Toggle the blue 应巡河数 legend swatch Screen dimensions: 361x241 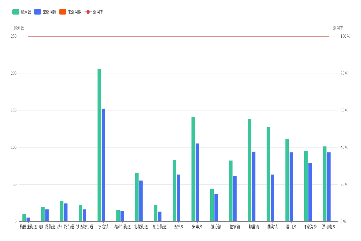coord(38,12)
